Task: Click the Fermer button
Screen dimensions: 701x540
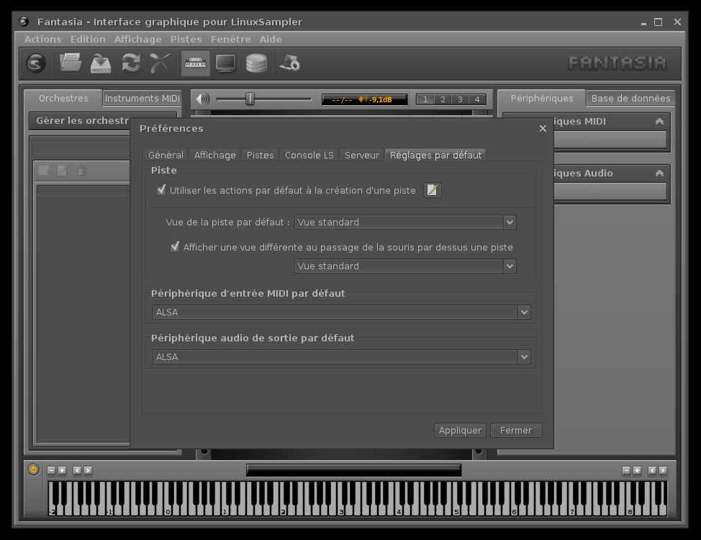Action: pos(516,430)
